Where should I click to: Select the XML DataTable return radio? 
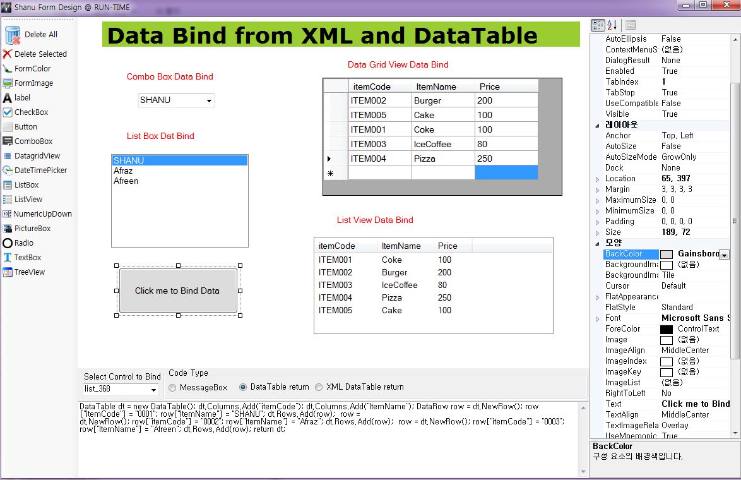pyautogui.click(x=319, y=387)
